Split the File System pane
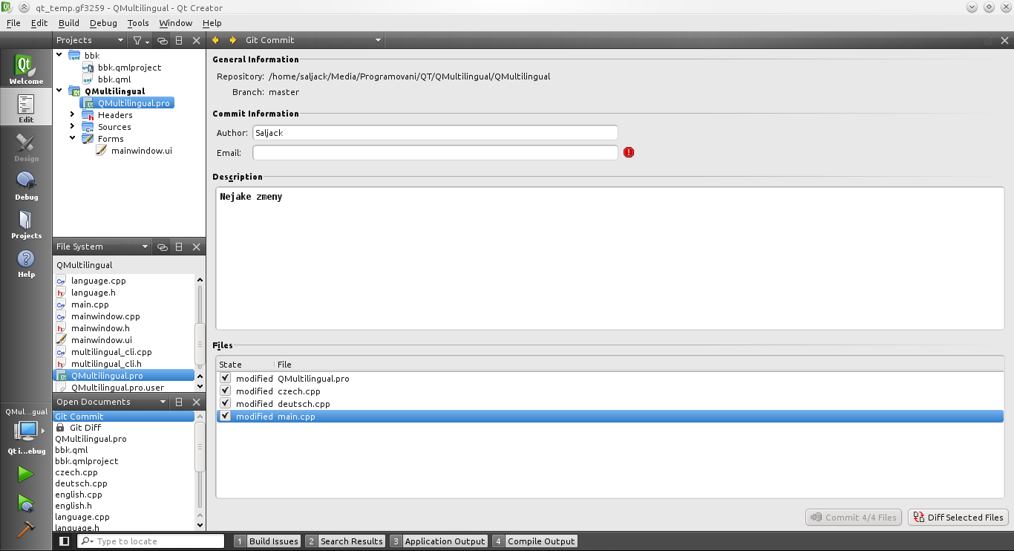Viewport: 1014px width, 551px height. tap(179, 247)
